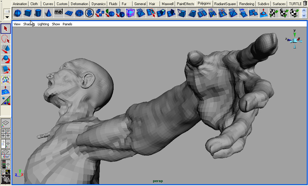
Task: Apply Planar Mapping from the shelf
Action: coord(274,13)
